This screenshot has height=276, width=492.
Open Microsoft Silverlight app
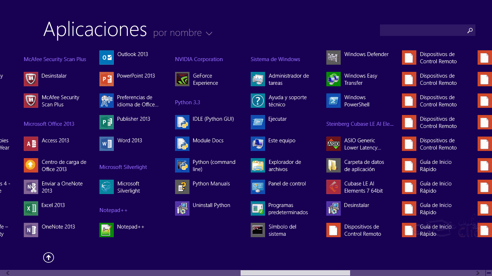pos(107,187)
